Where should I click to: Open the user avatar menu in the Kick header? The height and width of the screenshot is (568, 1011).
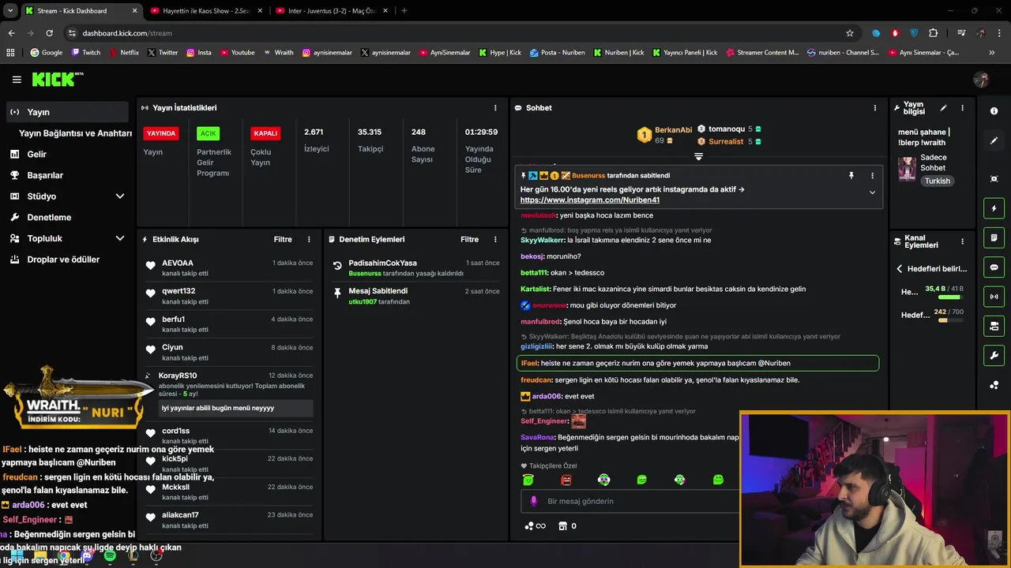981,80
